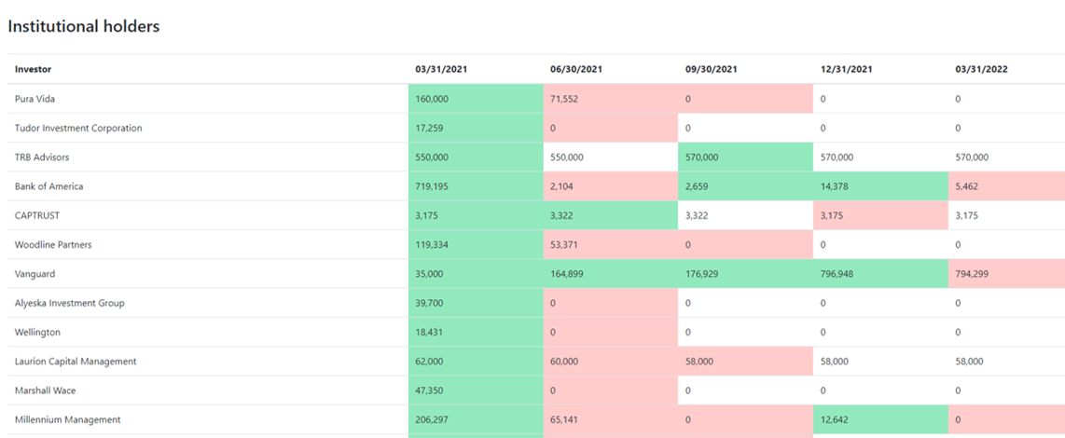Select the Bank of America investor

48,186
